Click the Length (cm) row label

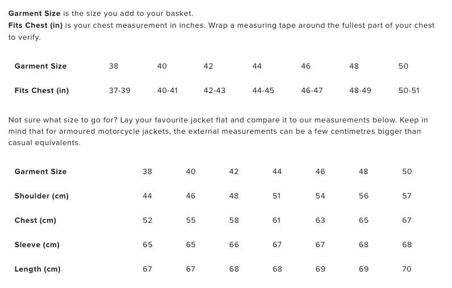pos(37,269)
